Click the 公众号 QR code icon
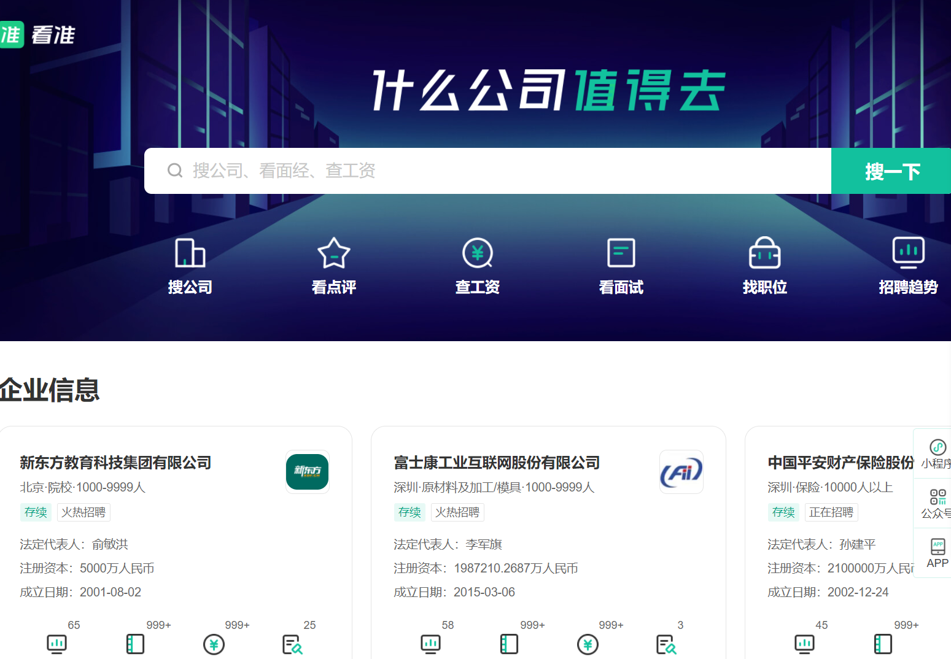951x659 pixels. click(937, 497)
